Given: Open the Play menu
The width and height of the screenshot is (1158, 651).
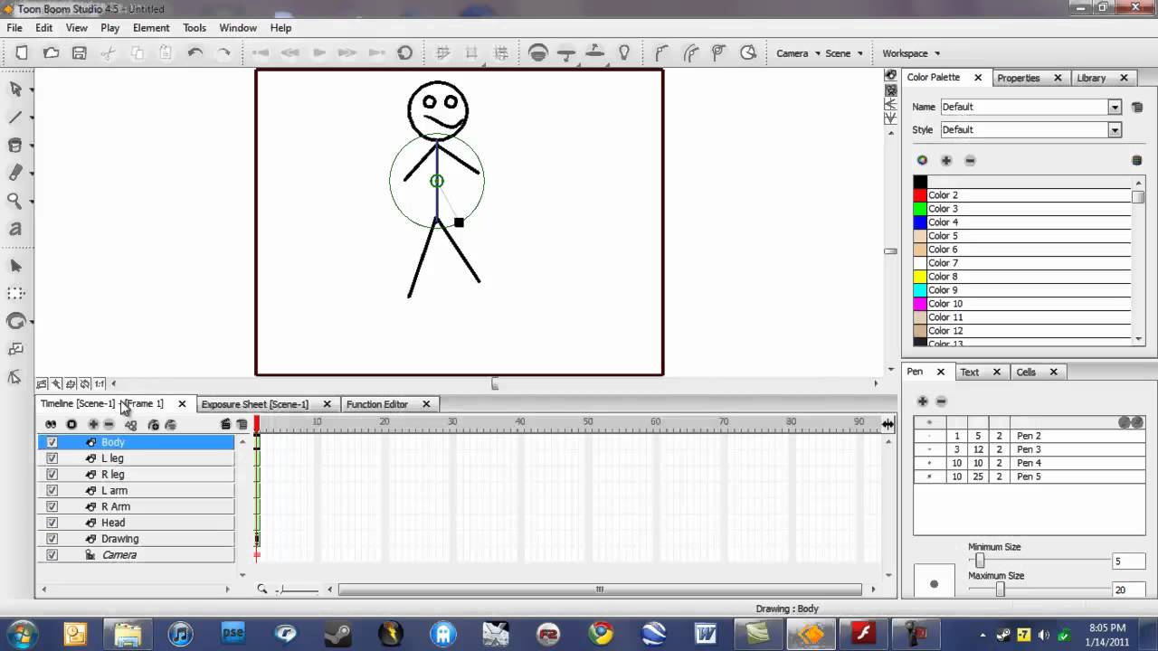Looking at the screenshot, I should pyautogui.click(x=110, y=28).
